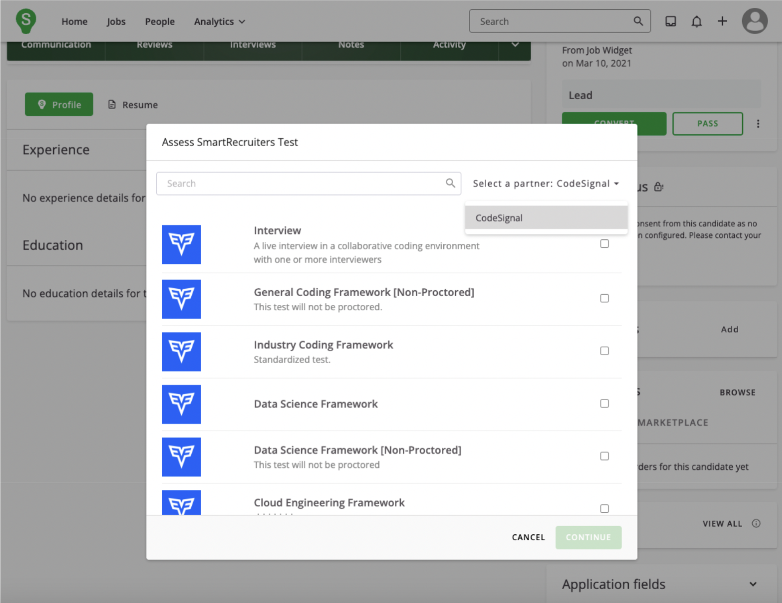Viewport: 782px width, 603px height.
Task: Click the CONTINUE button
Action: [x=588, y=537]
